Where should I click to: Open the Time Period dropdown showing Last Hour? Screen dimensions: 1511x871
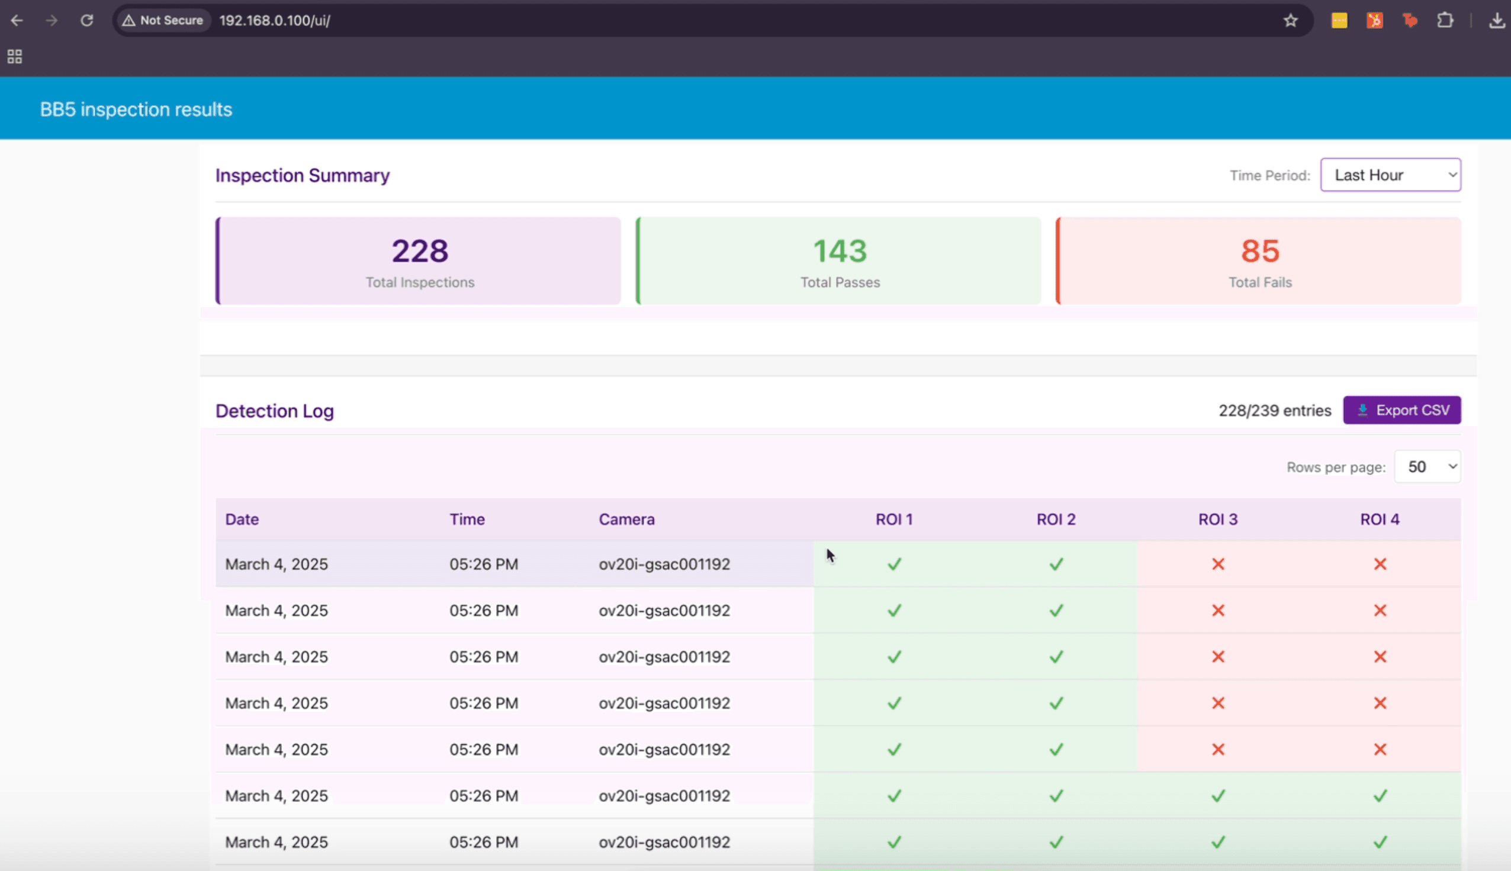(1390, 175)
